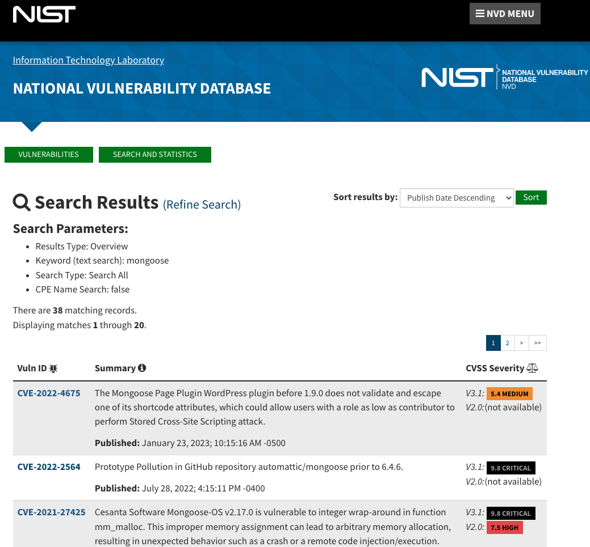Click the magnifier icon beside Search Results

tap(22, 202)
